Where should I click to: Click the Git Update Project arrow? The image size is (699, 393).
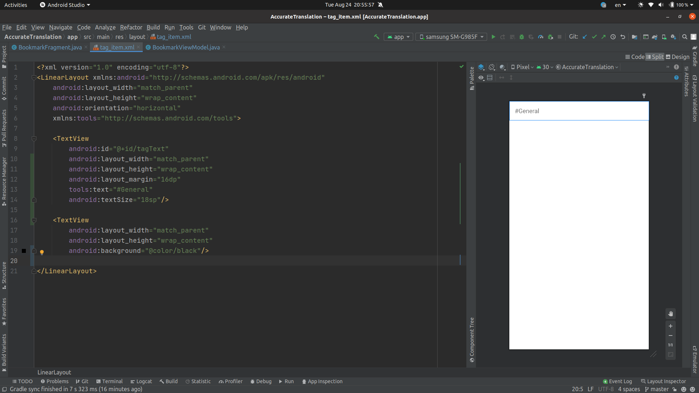coord(585,37)
